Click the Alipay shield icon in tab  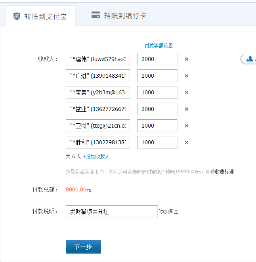(x=17, y=16)
